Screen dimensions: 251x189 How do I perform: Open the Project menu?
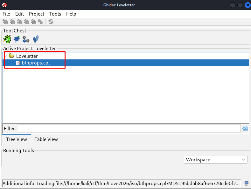37,14
